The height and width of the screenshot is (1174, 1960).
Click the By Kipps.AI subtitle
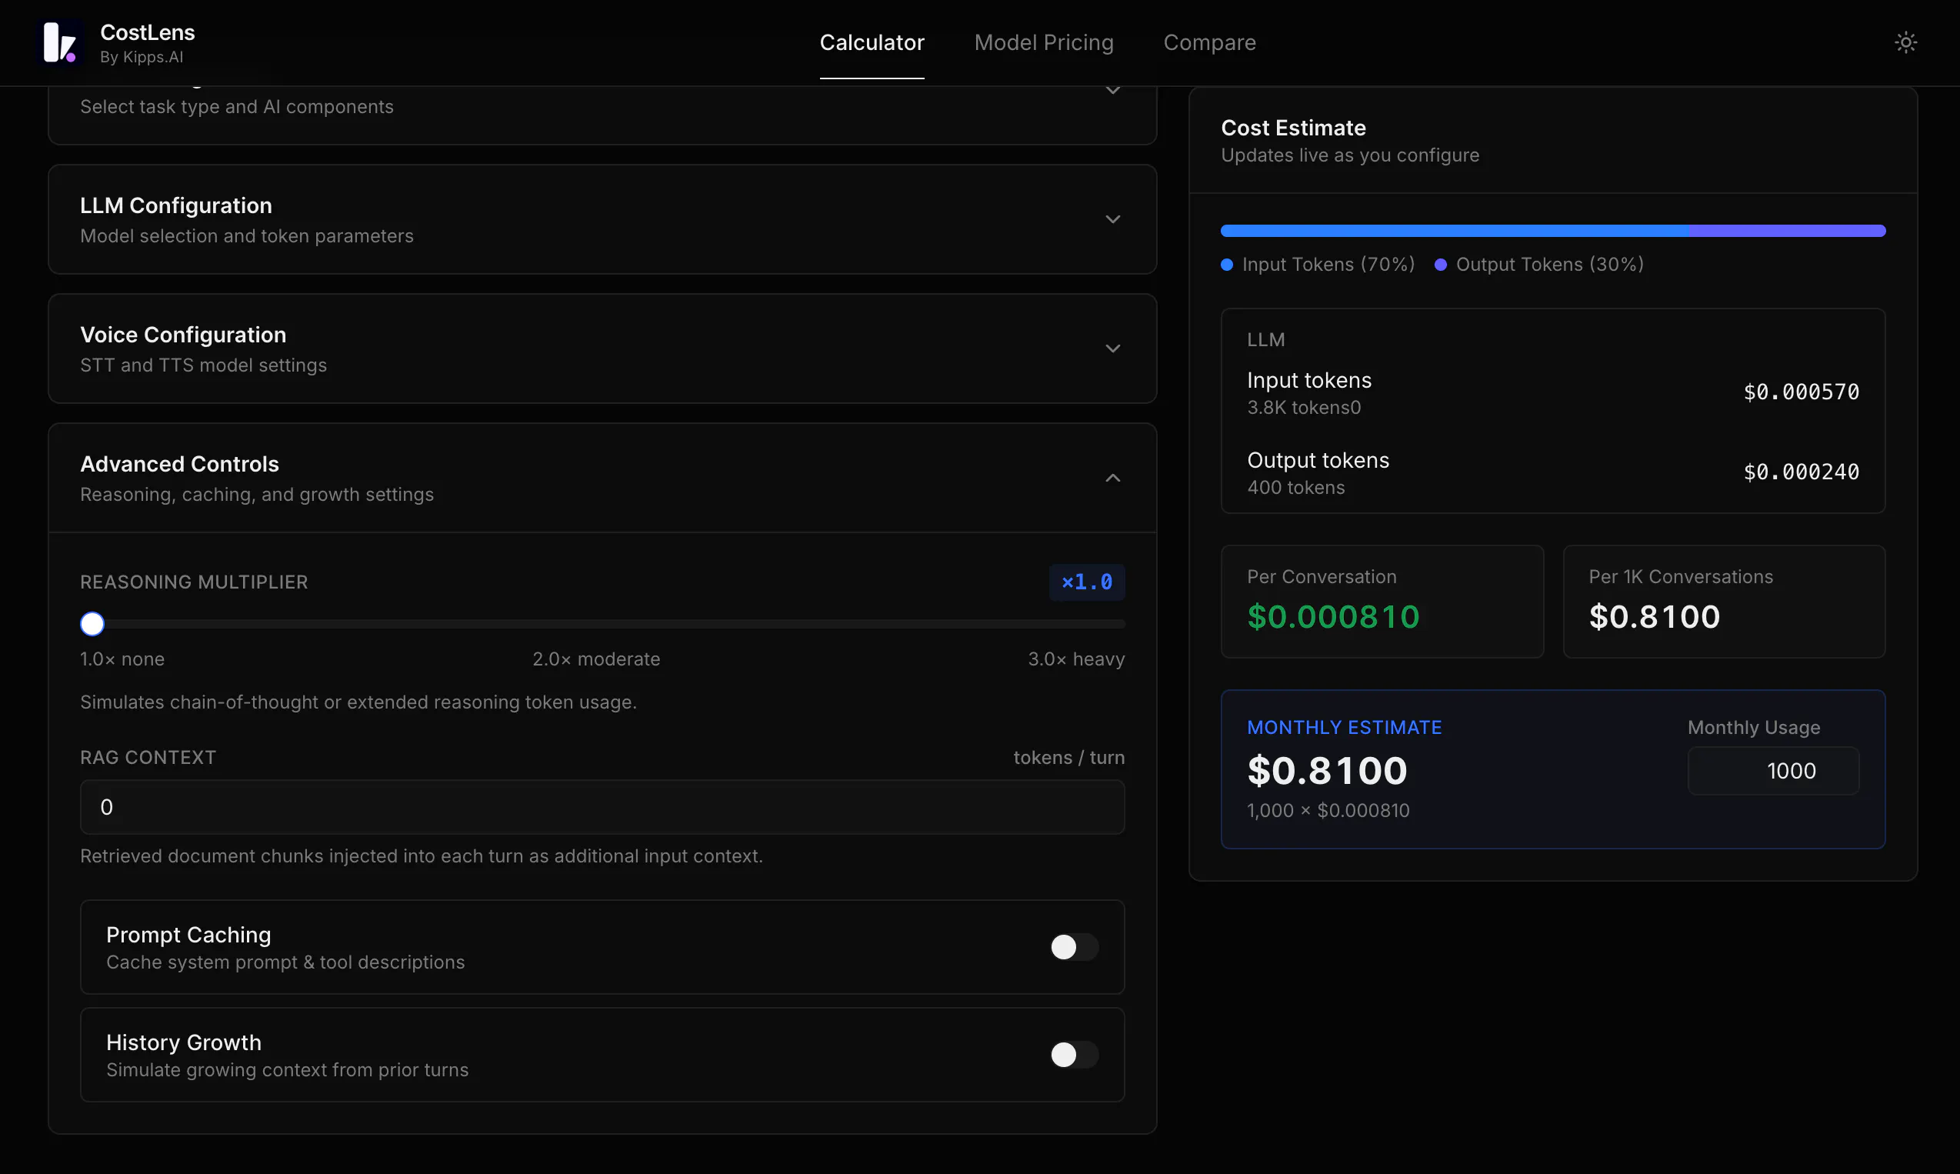[x=142, y=57]
